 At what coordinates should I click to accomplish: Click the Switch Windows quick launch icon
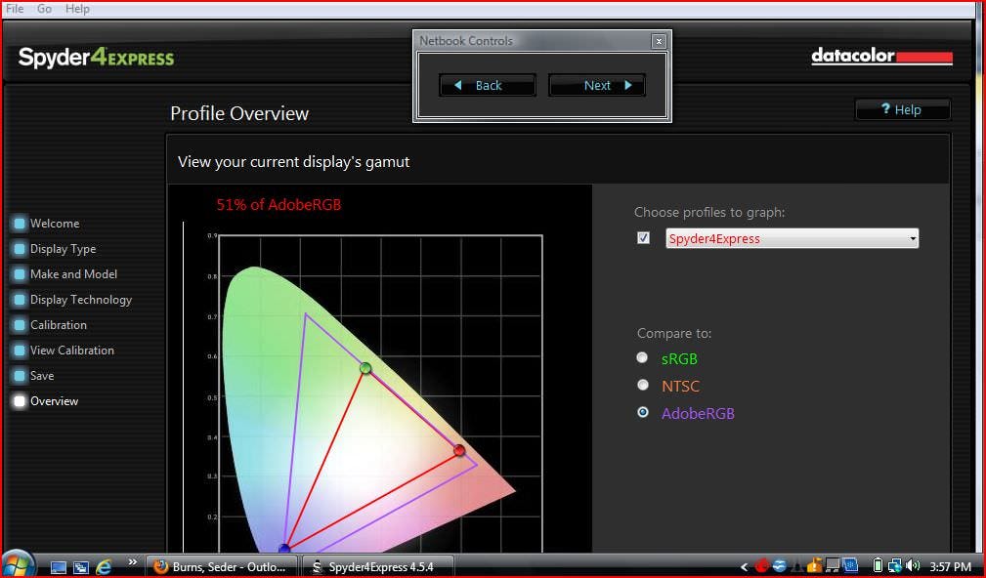coord(81,567)
